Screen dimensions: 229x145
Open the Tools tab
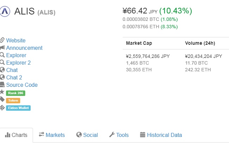pos(119,135)
